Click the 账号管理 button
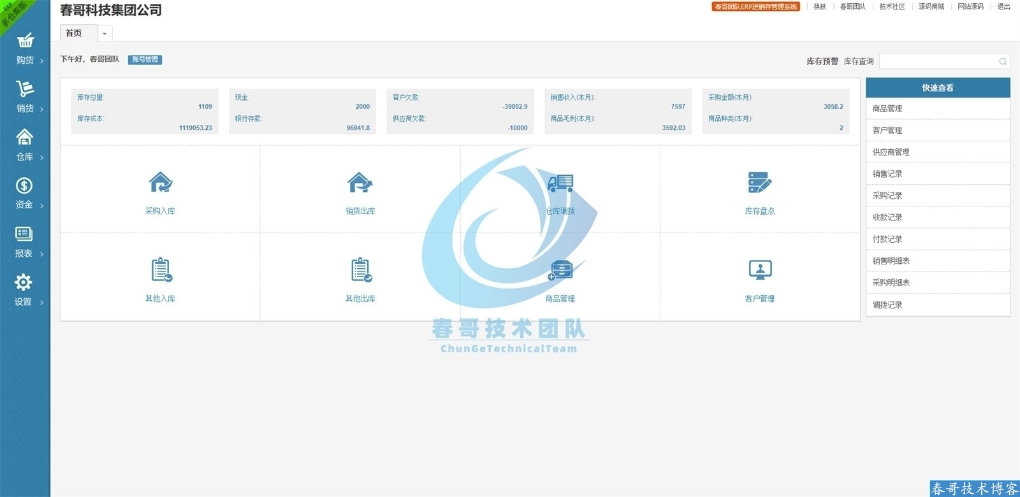1020x497 pixels. [x=145, y=59]
